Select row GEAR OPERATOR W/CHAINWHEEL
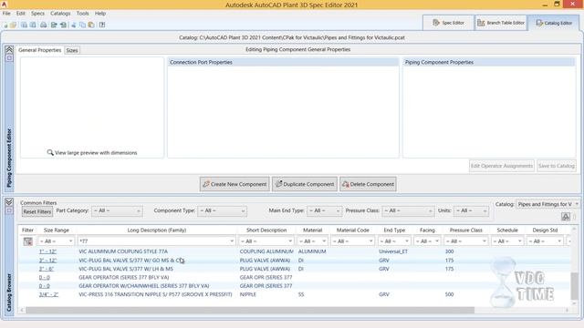The height and width of the screenshot is (328, 584). [x=294, y=286]
